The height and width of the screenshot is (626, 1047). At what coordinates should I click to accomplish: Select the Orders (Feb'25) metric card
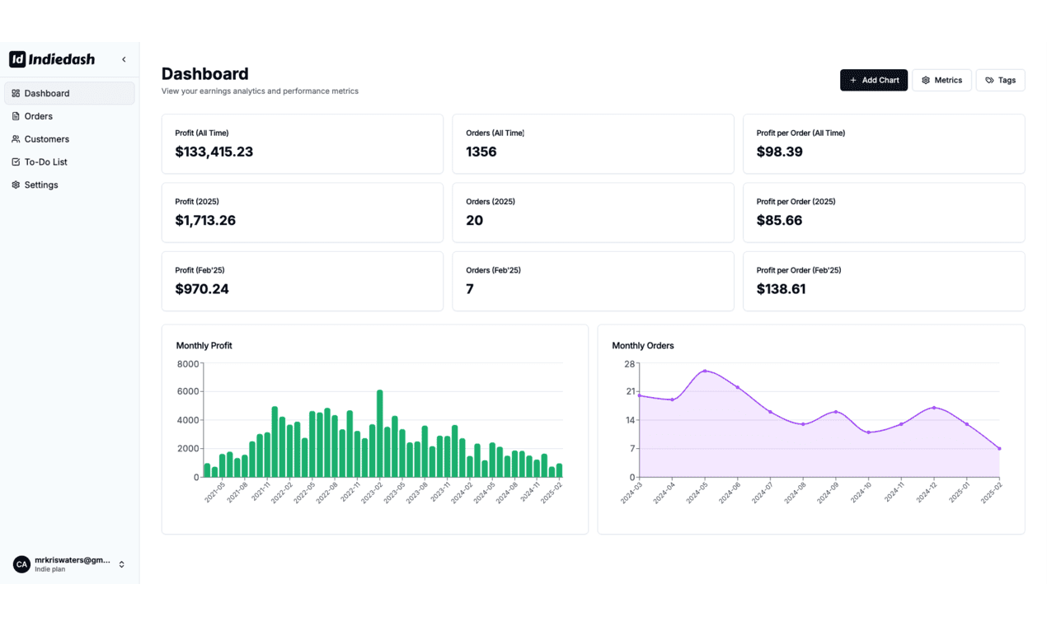593,281
